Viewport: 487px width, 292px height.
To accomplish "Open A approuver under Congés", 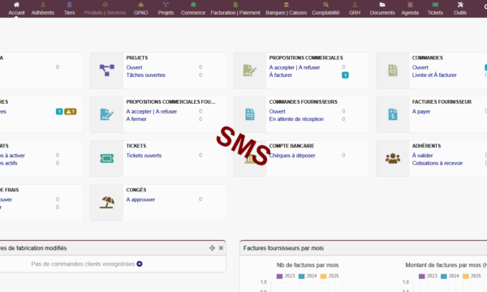I will click(x=140, y=200).
